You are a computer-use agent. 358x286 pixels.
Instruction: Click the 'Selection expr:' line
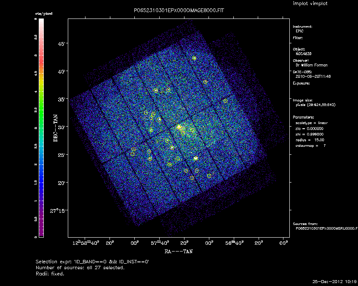pos(92,262)
